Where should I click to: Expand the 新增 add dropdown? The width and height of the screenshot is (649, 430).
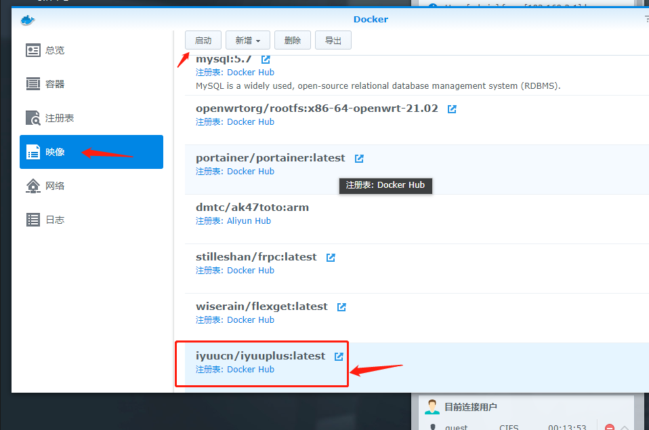[248, 40]
